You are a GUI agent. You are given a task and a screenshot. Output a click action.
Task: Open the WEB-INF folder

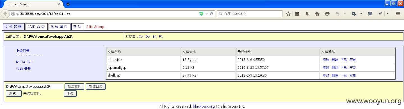[23, 68]
